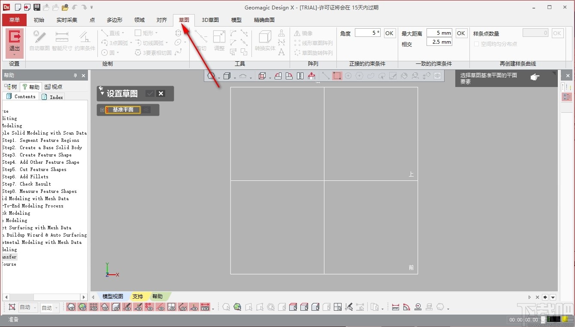Image resolution: width=575 pixels, height=327 pixels.
Task: Click the 最大距离 5 mm input field
Action: 439,33
